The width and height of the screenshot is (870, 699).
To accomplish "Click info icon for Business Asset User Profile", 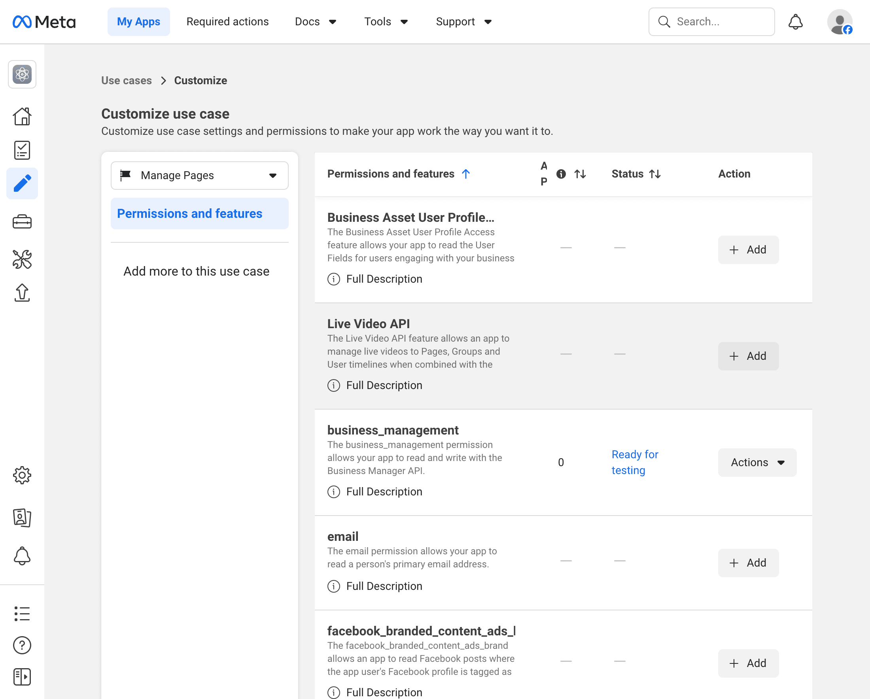I will pos(334,279).
